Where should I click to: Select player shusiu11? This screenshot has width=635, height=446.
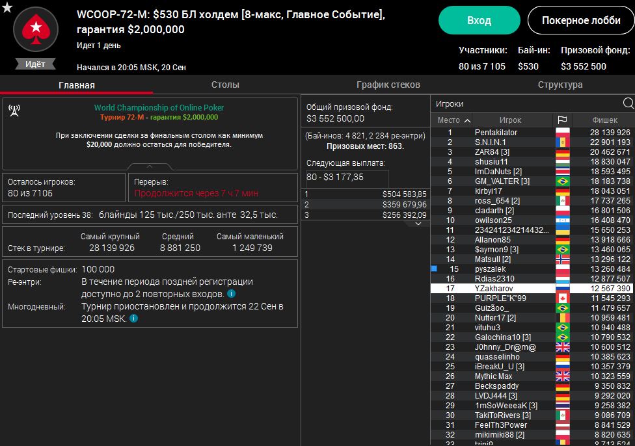[532, 161]
